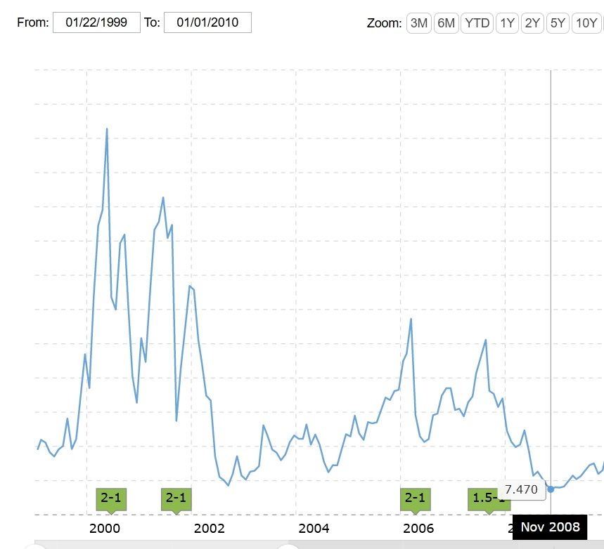
Task: Choose the 10Y zoom range
Action: (x=586, y=23)
